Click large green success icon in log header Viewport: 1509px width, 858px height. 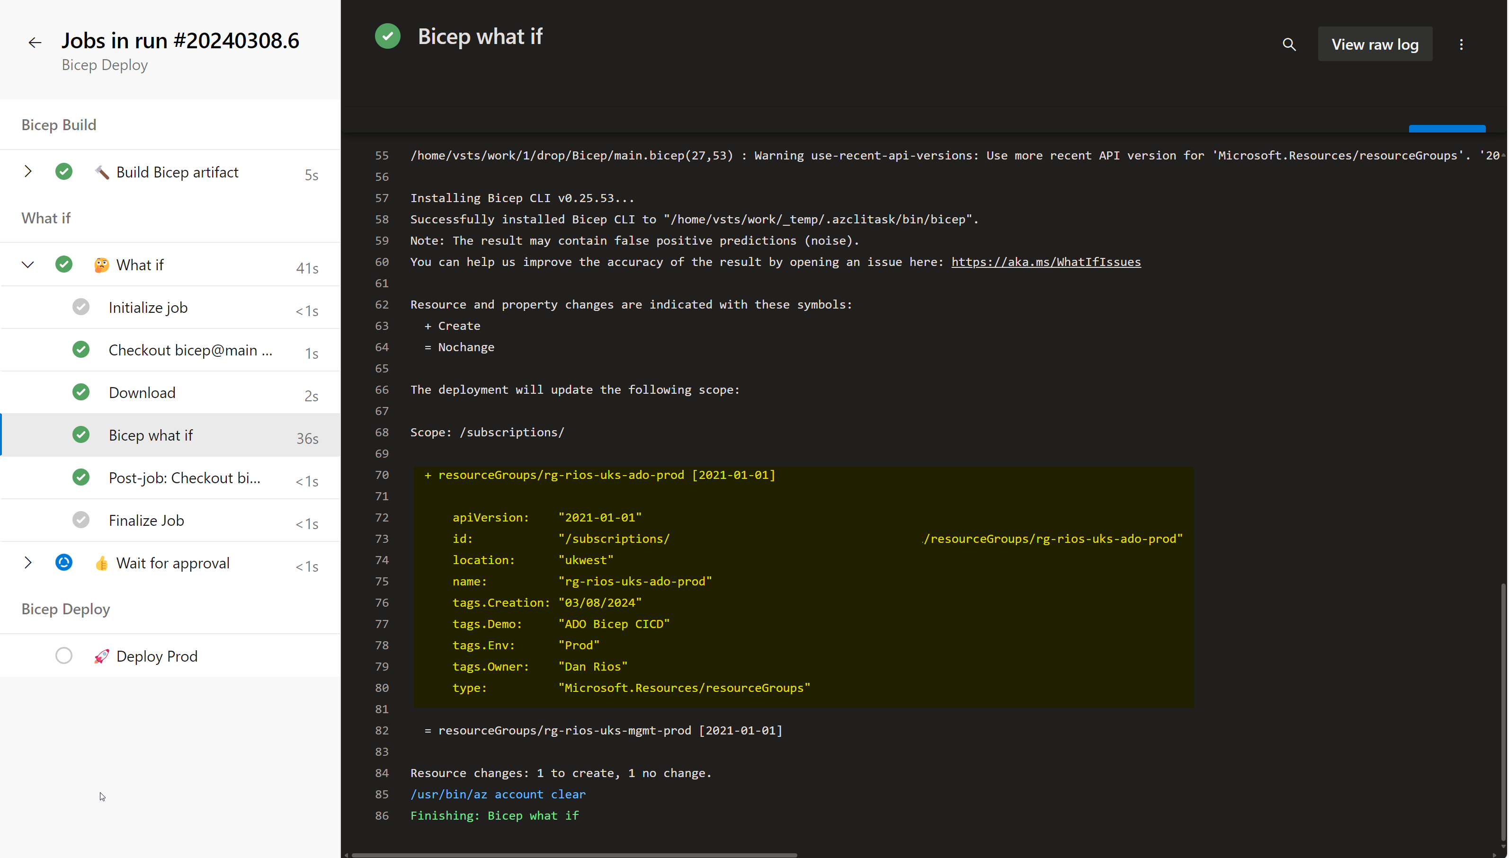pos(387,36)
